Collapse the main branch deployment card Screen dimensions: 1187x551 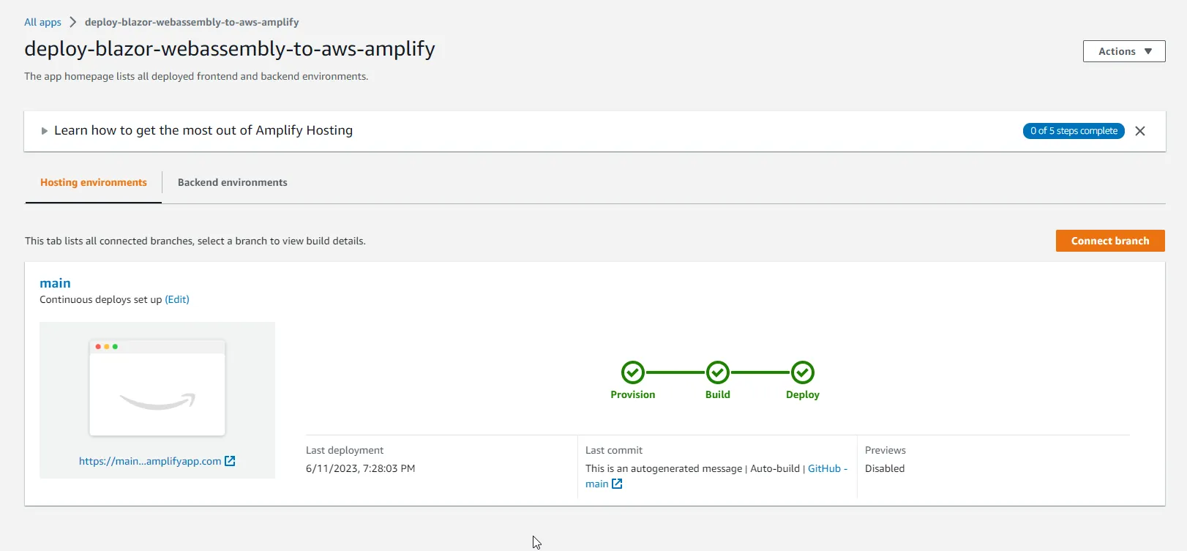56,282
